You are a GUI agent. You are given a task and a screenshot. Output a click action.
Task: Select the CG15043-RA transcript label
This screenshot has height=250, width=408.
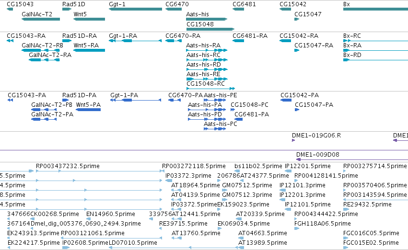coord(26,35)
